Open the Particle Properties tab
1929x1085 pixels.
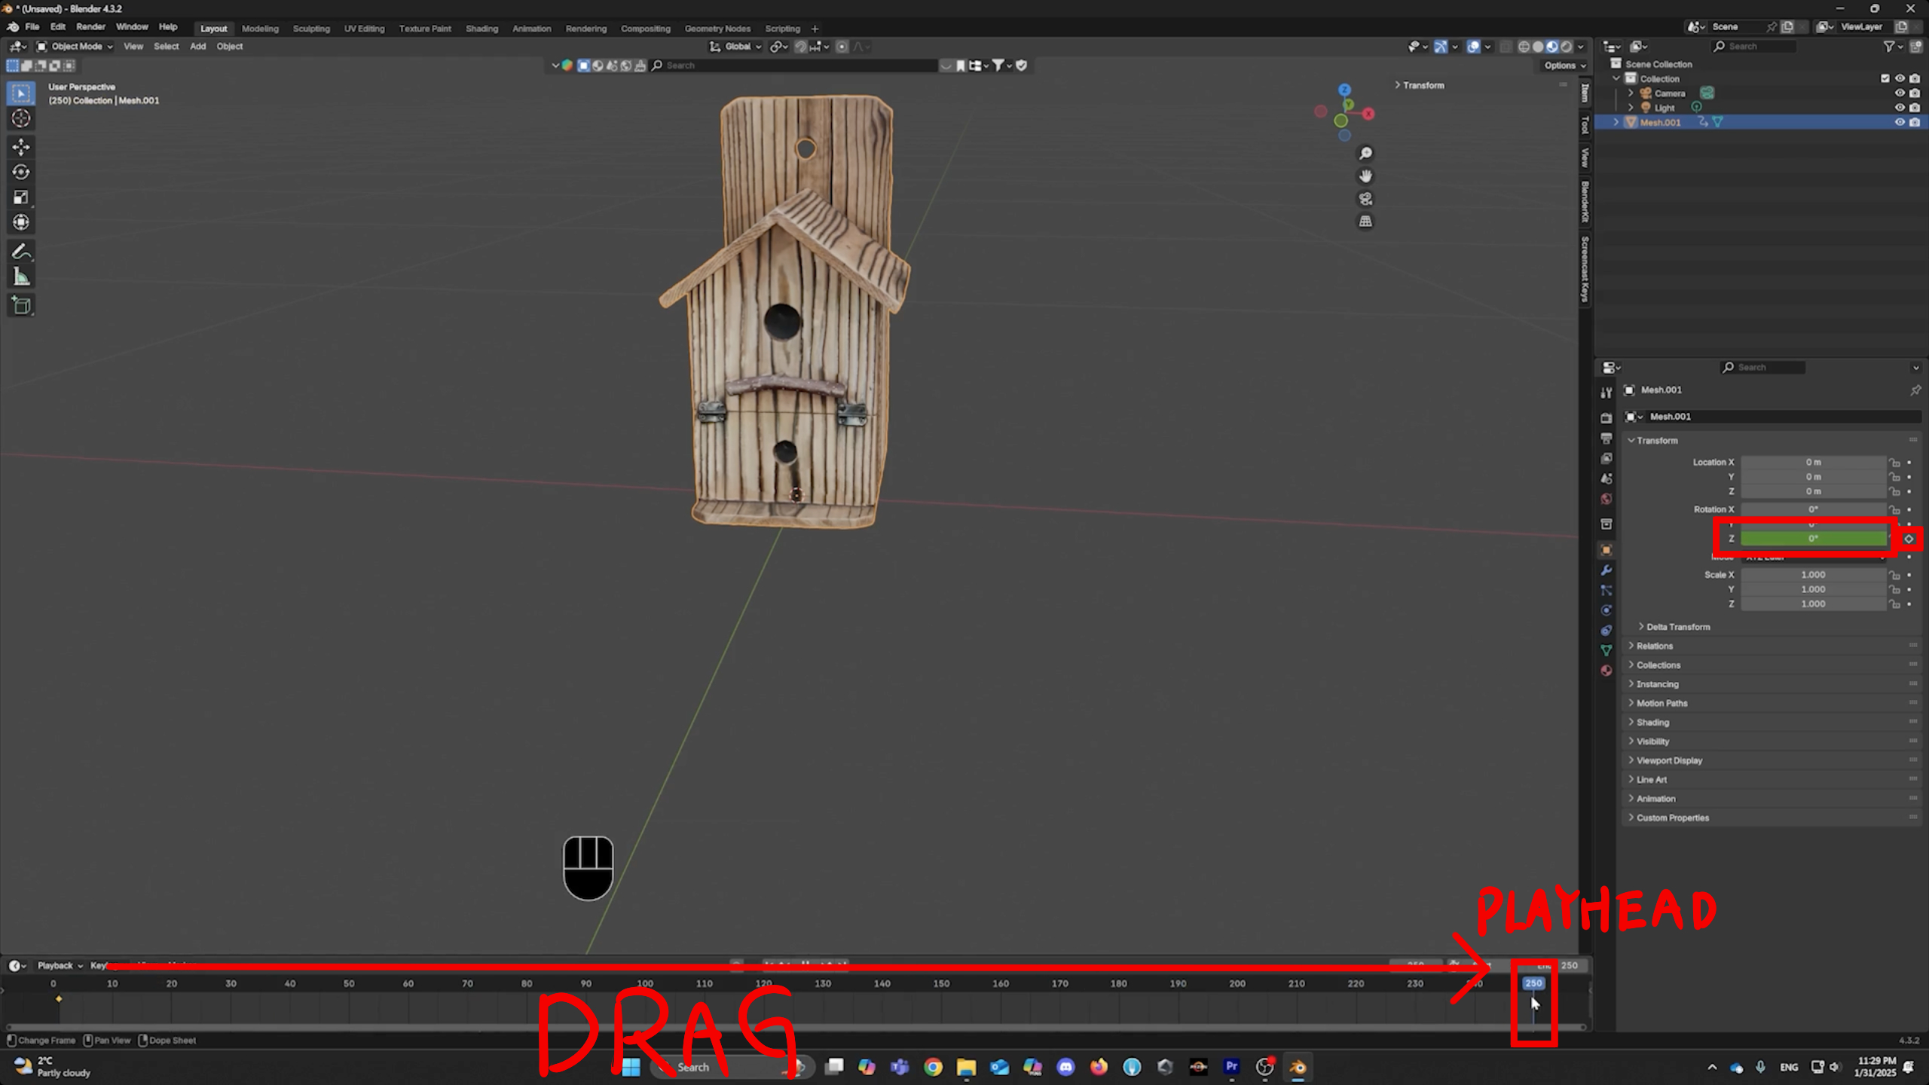[1606, 590]
